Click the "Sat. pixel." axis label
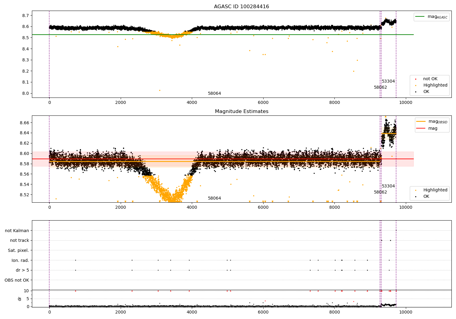This screenshot has width=456, height=319. click(19, 250)
